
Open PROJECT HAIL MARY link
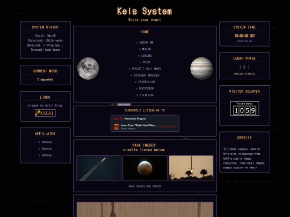(145, 69)
